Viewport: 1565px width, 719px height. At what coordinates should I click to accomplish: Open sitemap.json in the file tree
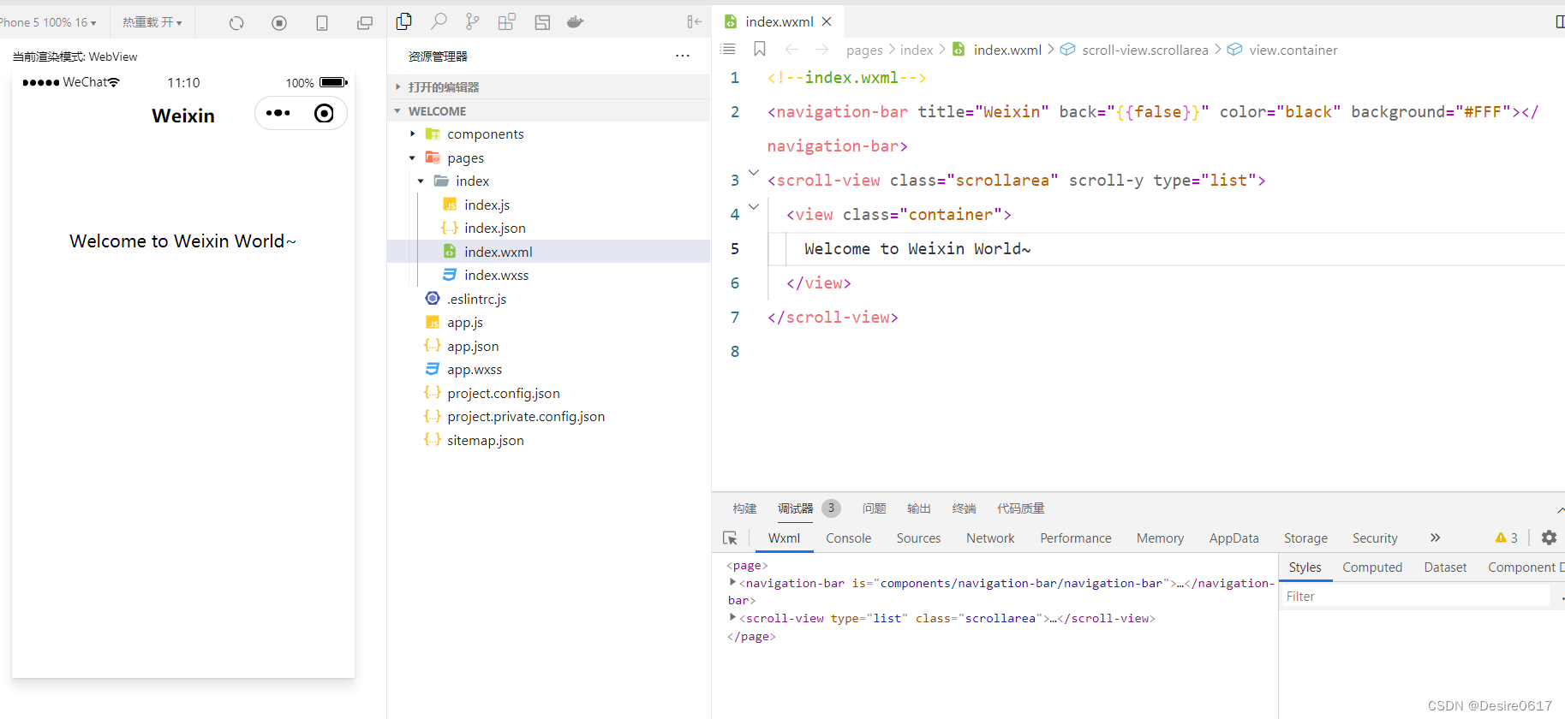pyautogui.click(x=485, y=440)
